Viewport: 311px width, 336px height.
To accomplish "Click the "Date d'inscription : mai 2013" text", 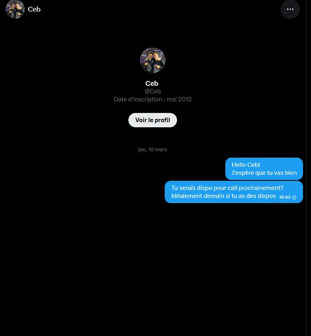I will [152, 99].
